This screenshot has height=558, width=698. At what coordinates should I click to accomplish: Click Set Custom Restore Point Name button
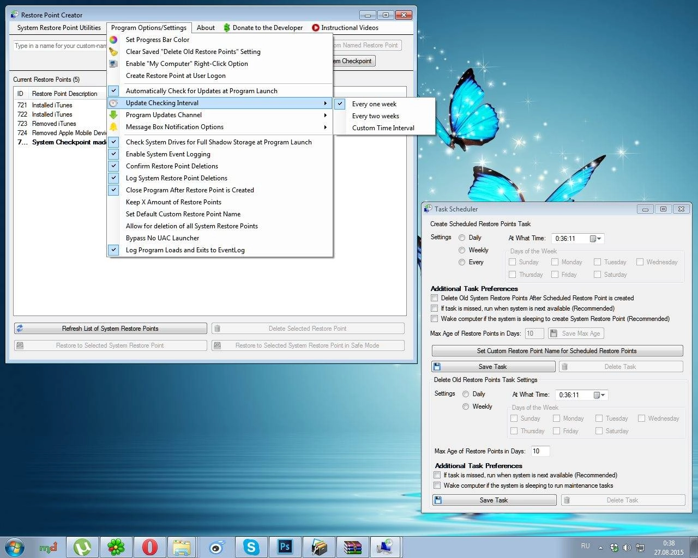click(x=557, y=351)
